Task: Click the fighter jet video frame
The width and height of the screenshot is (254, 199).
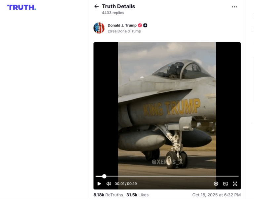Action: tap(167, 107)
